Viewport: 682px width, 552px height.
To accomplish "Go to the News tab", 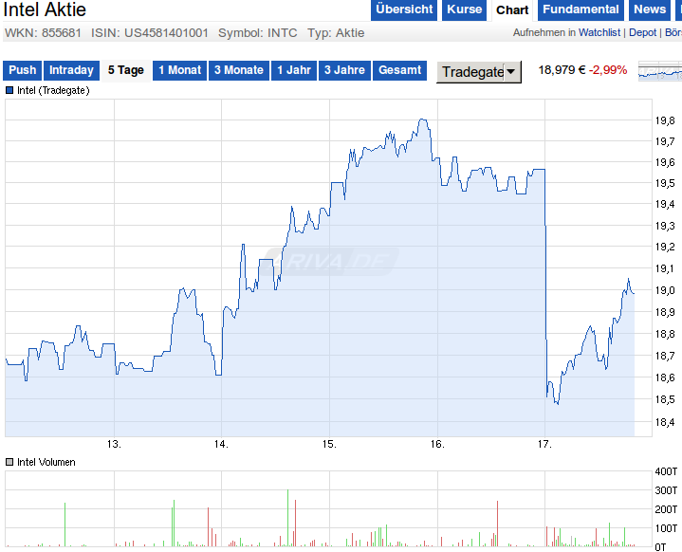I will pyautogui.click(x=650, y=9).
